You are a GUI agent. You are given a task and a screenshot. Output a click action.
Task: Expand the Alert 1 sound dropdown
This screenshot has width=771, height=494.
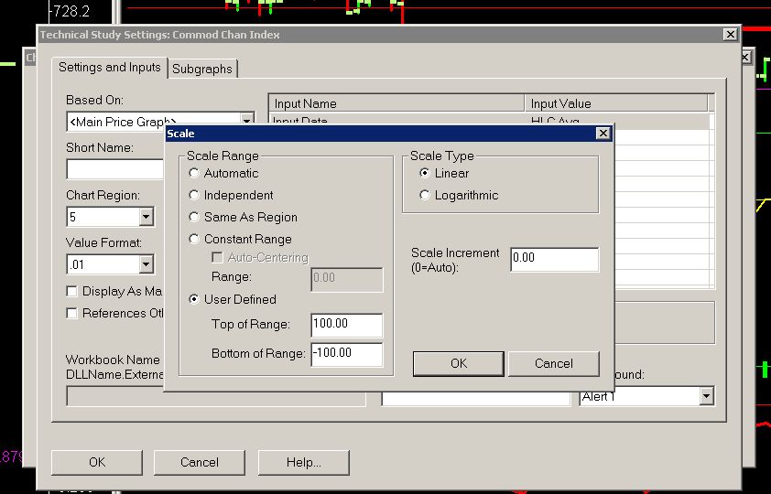point(706,396)
